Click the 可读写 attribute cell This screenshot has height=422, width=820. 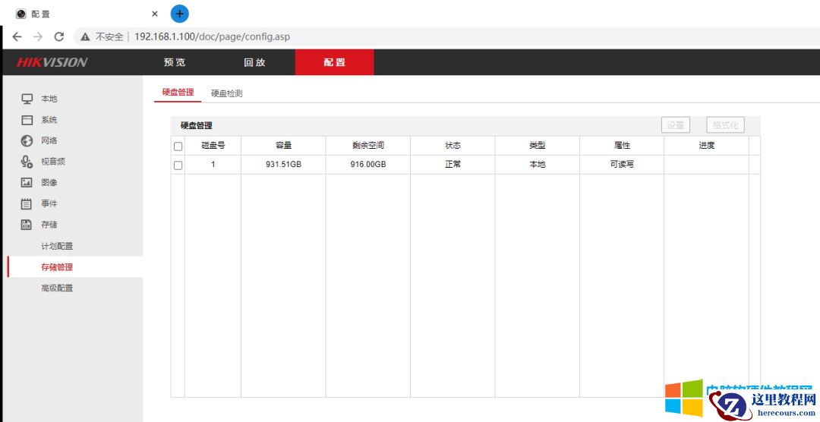click(622, 164)
